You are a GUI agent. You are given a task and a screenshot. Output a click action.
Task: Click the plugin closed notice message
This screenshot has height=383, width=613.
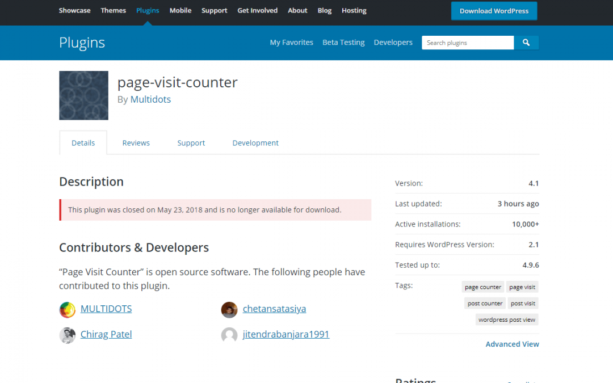pyautogui.click(x=215, y=210)
